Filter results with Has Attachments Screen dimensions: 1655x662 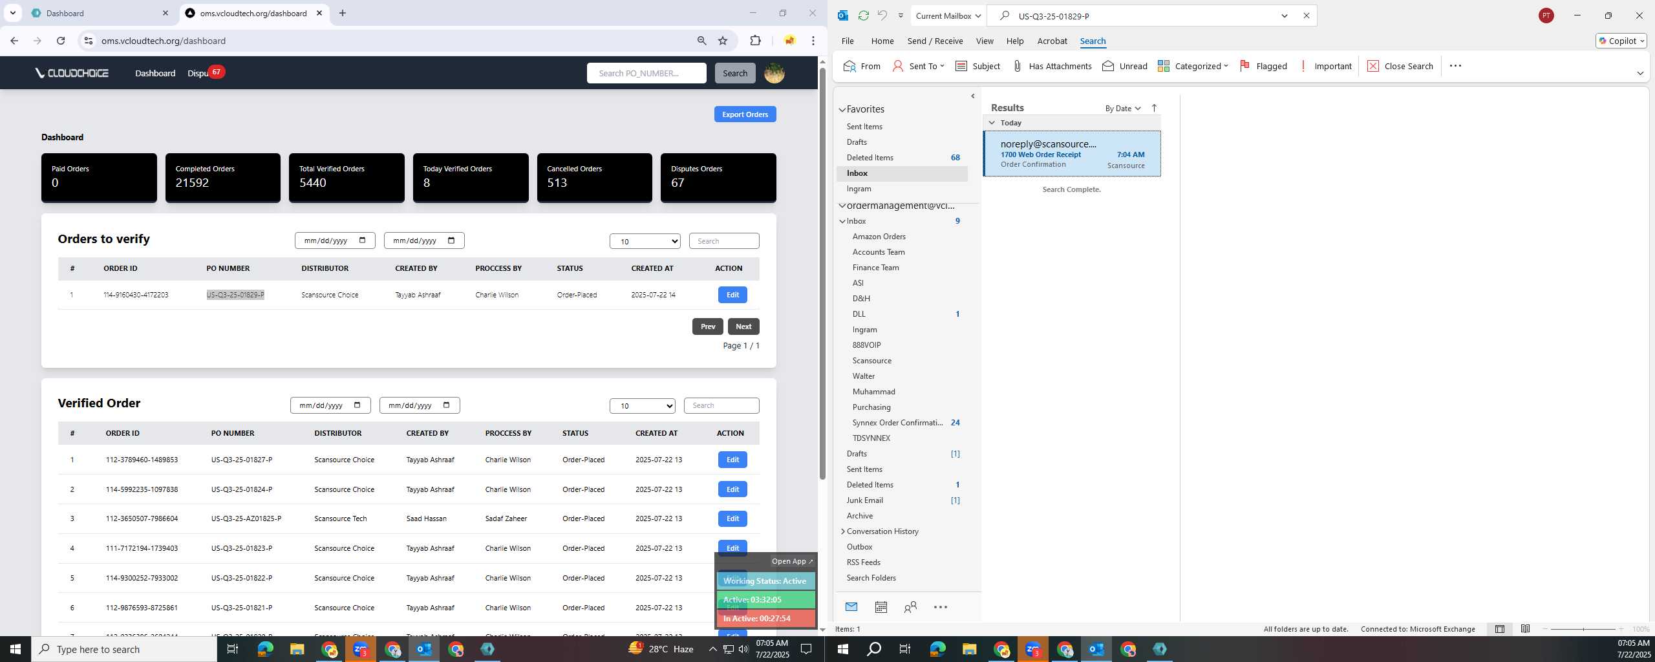1052,66
